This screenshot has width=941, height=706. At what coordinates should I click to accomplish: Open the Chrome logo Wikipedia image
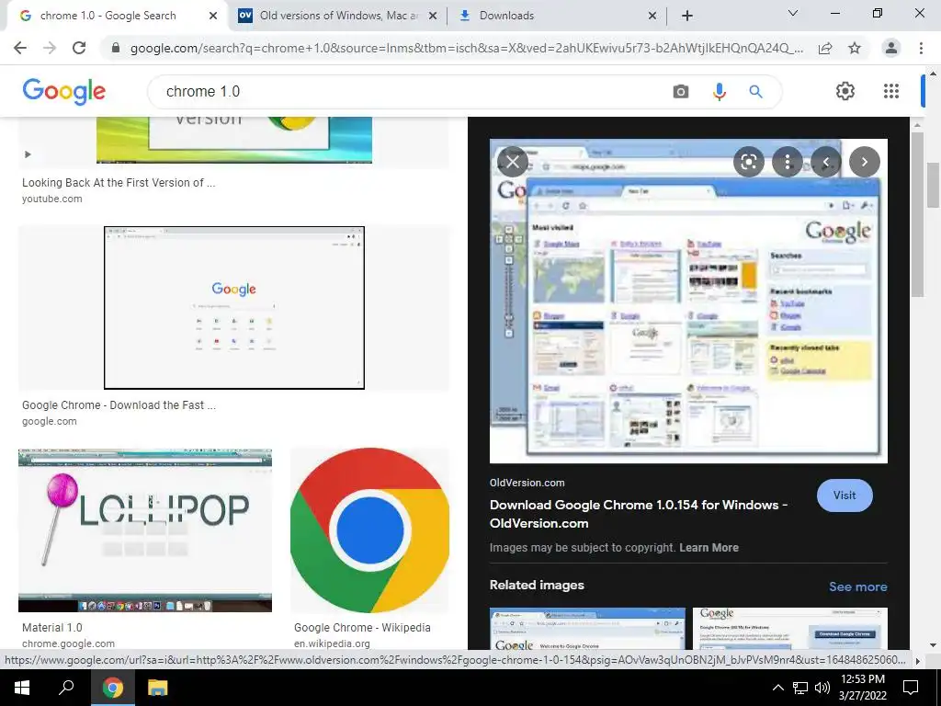(369, 530)
